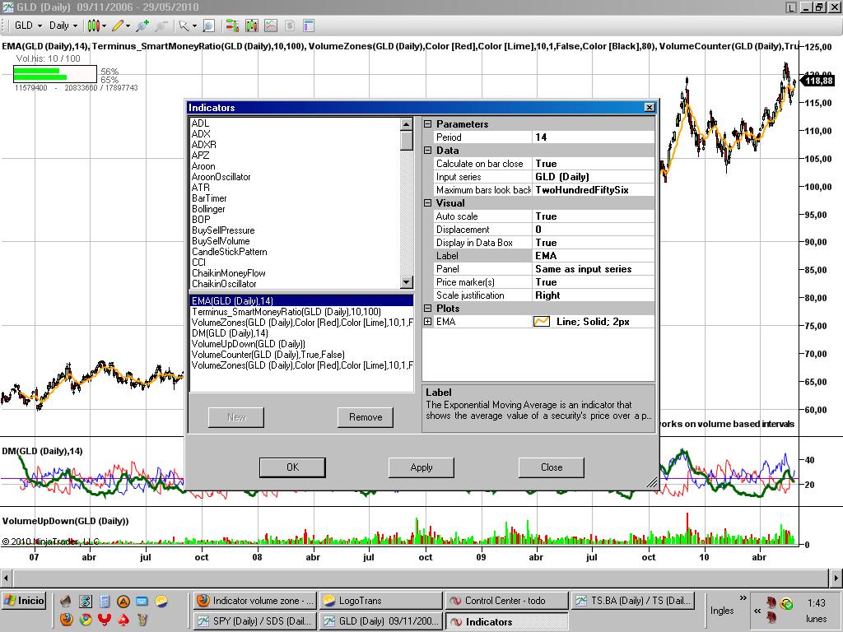The height and width of the screenshot is (632, 843).
Task: Switch to Indicator volume zone Firefox window
Action: click(255, 600)
